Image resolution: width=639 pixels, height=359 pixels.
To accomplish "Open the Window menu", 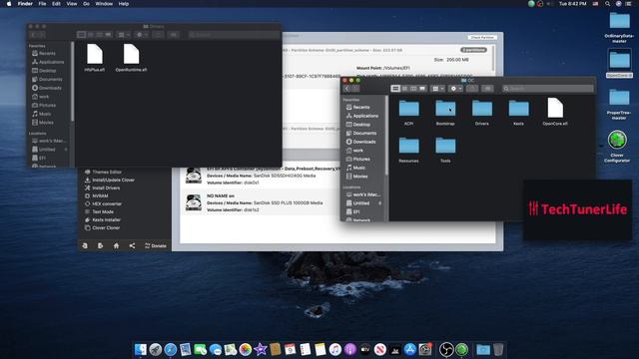I will tap(104, 4).
